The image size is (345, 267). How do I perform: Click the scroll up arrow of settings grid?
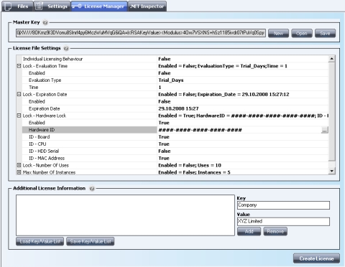pyautogui.click(x=332, y=59)
